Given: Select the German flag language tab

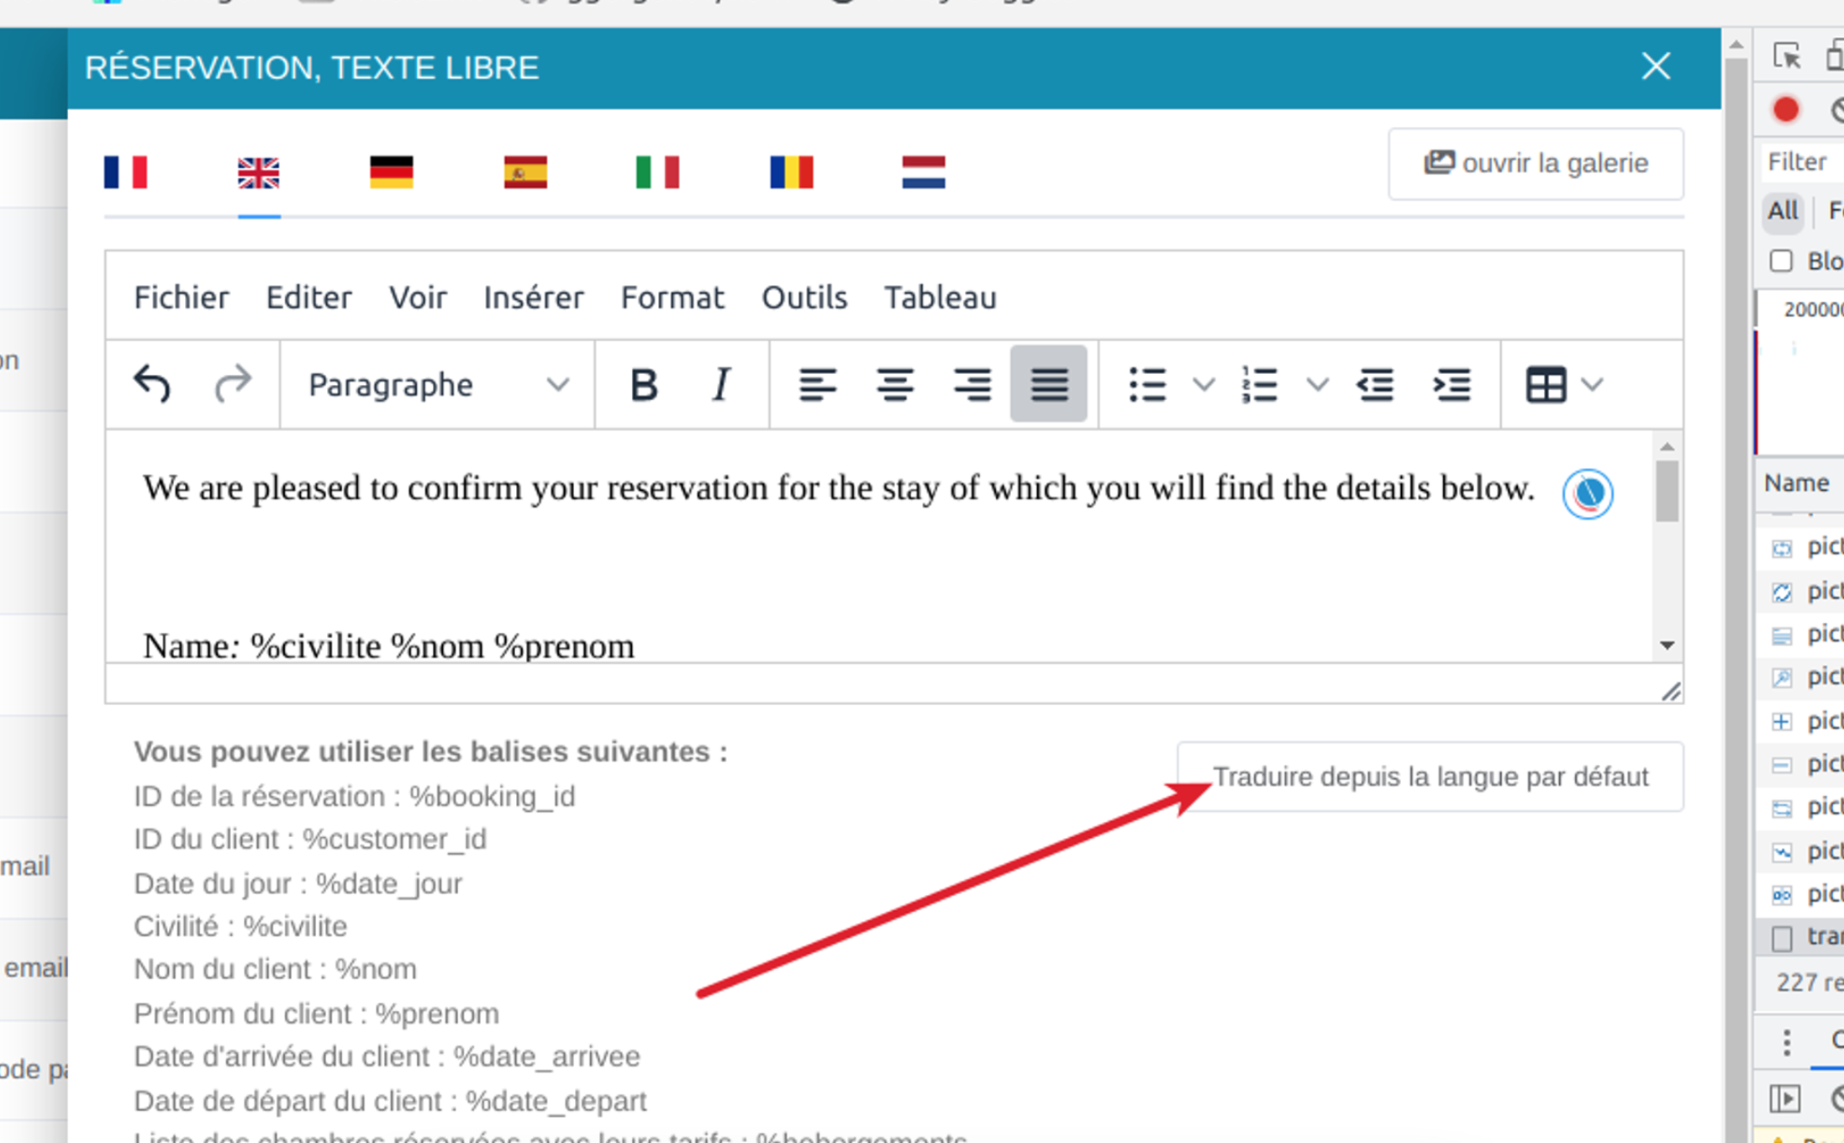Looking at the screenshot, I should [x=392, y=172].
